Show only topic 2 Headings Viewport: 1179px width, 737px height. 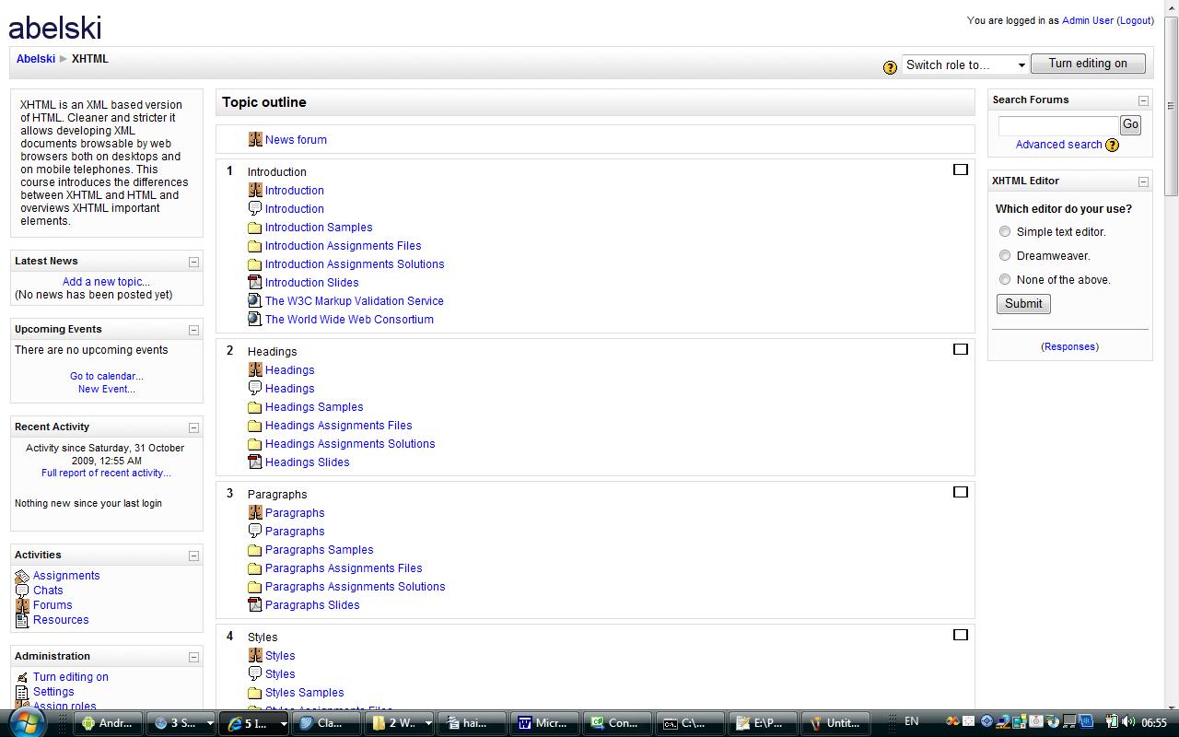tap(961, 349)
